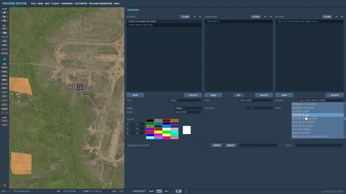The image size is (346, 194).
Task: Choose PICTURE TO ALL from action list
Action: pyautogui.click(x=317, y=115)
